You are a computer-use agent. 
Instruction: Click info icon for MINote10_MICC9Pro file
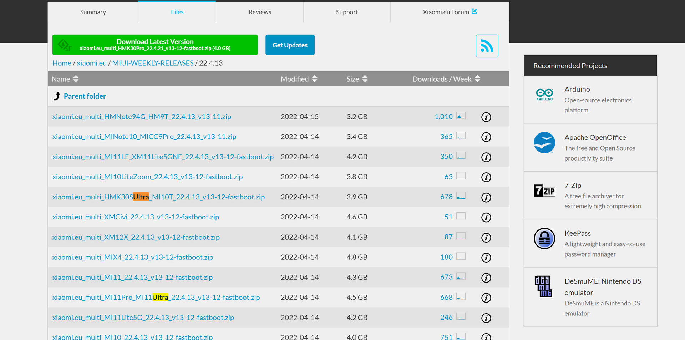[486, 137]
